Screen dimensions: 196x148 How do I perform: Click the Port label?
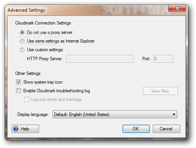pos(146,59)
